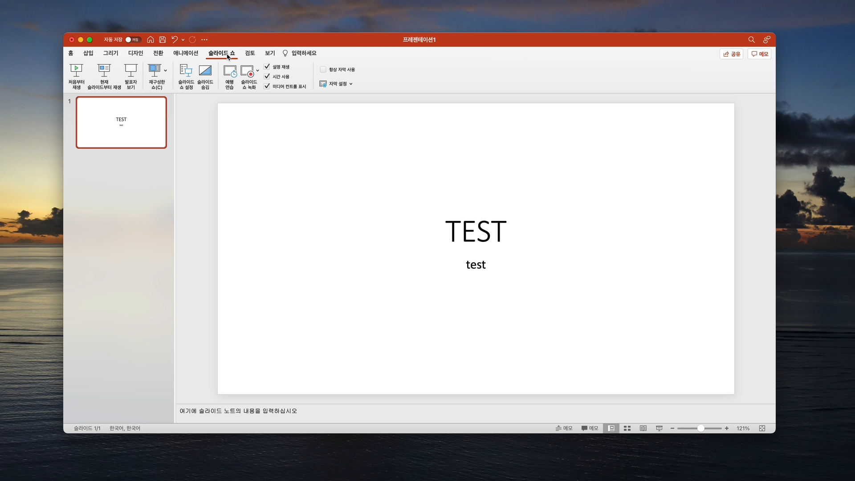The image size is (855, 481).
Task: Click the record slide show icon
Action: point(248,71)
